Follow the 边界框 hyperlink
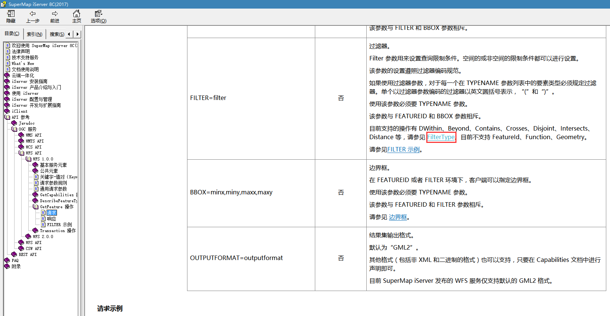The height and width of the screenshot is (316, 610). (398, 217)
